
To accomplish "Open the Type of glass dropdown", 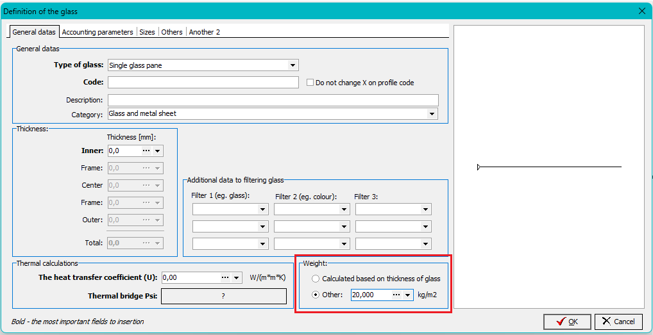I will [293, 65].
